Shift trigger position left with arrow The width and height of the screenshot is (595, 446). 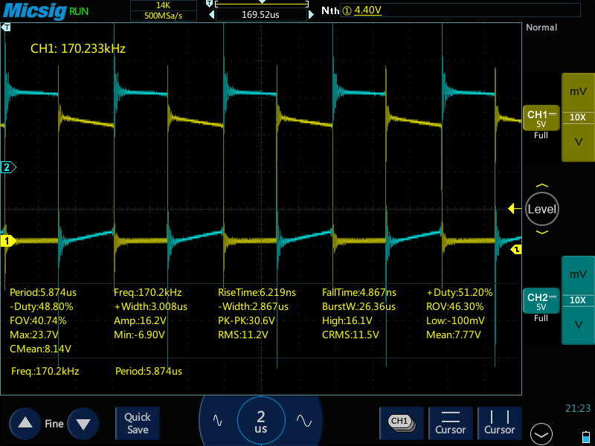pos(212,15)
